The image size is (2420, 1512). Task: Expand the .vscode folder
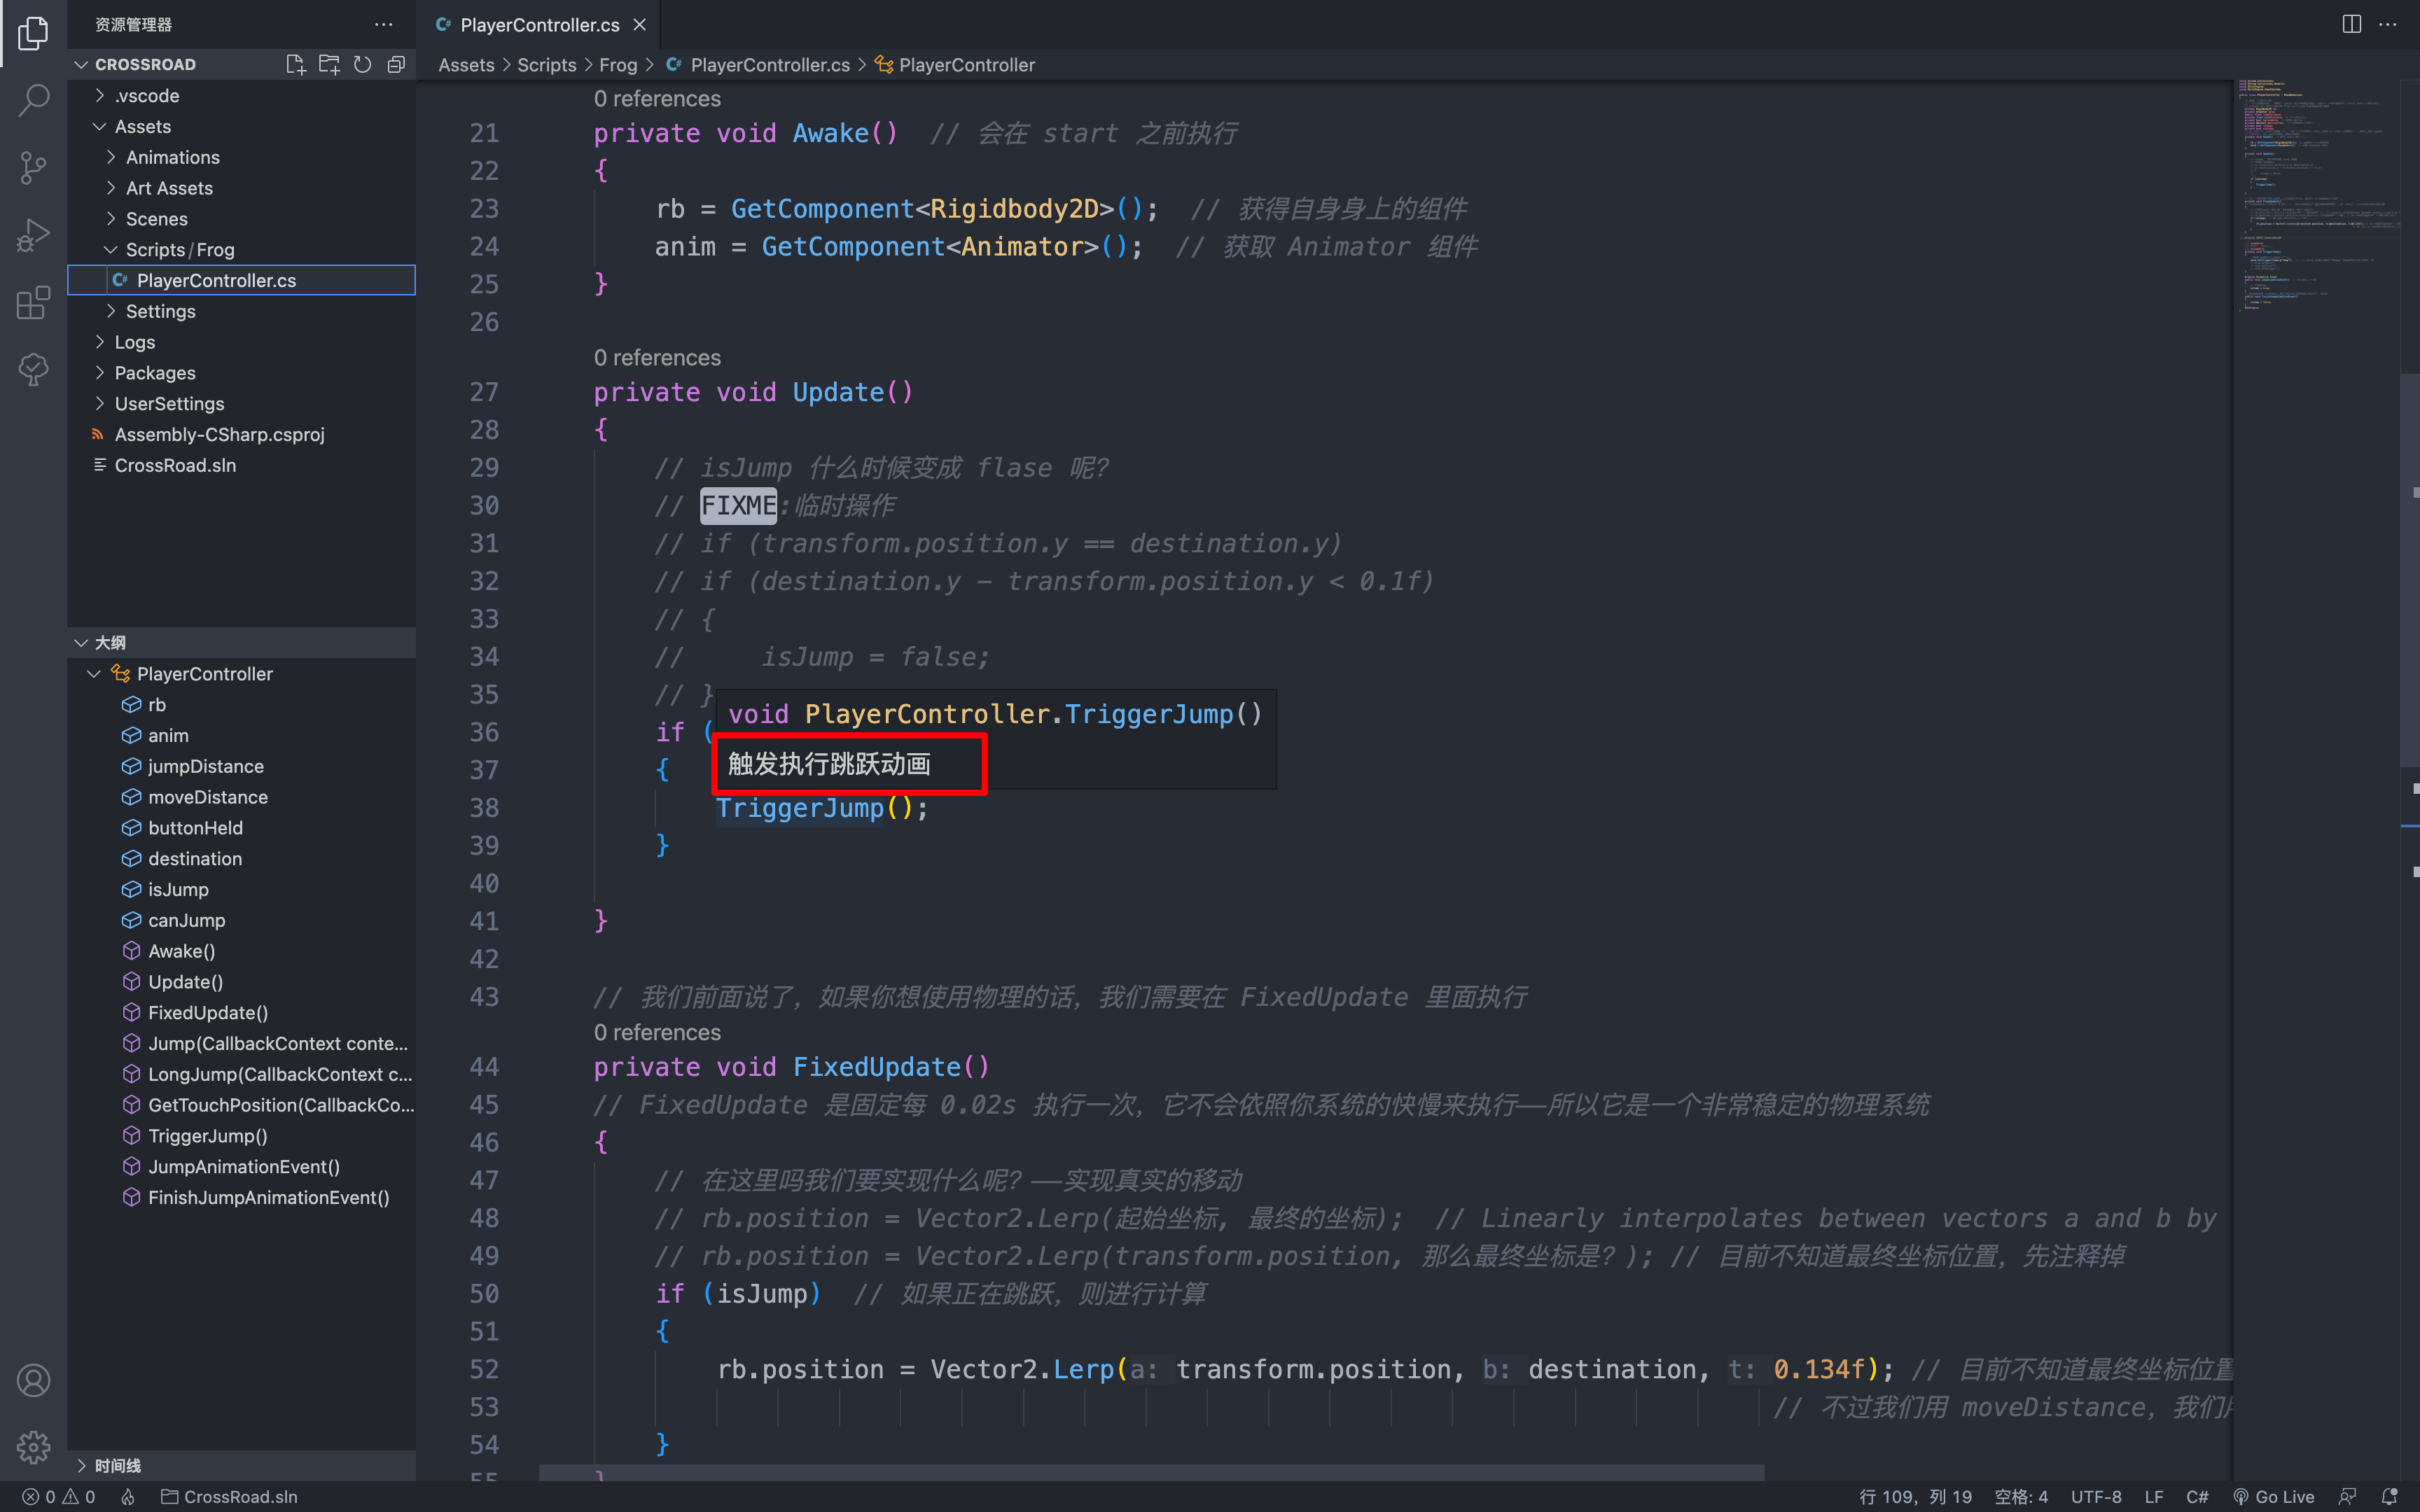point(241,96)
